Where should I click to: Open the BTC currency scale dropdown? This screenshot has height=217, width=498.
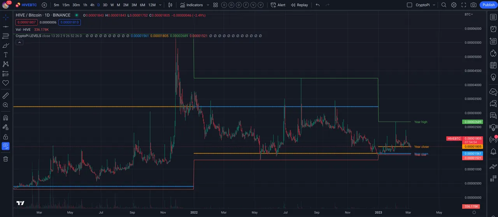[469, 14]
